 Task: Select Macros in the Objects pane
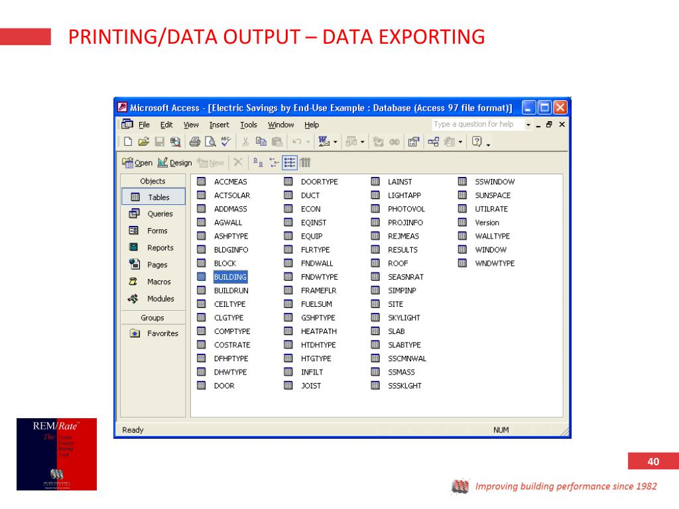(x=150, y=281)
